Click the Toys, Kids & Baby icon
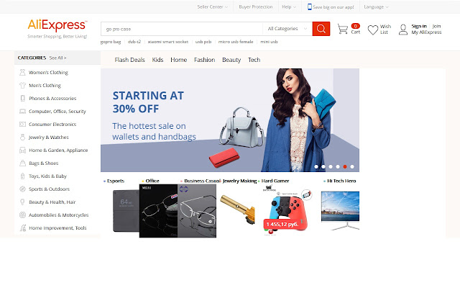 22,176
